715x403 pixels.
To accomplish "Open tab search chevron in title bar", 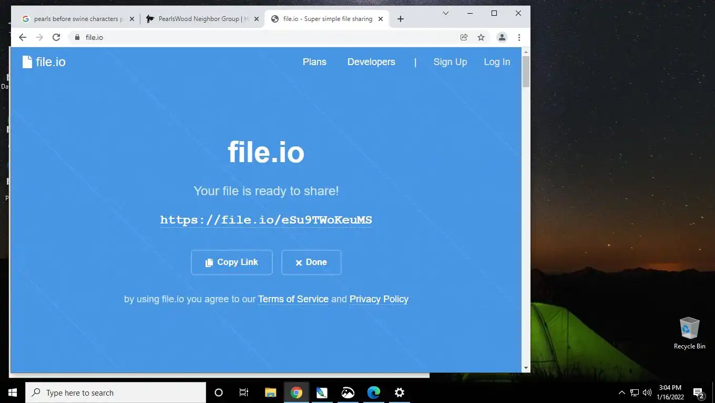I will point(446,13).
